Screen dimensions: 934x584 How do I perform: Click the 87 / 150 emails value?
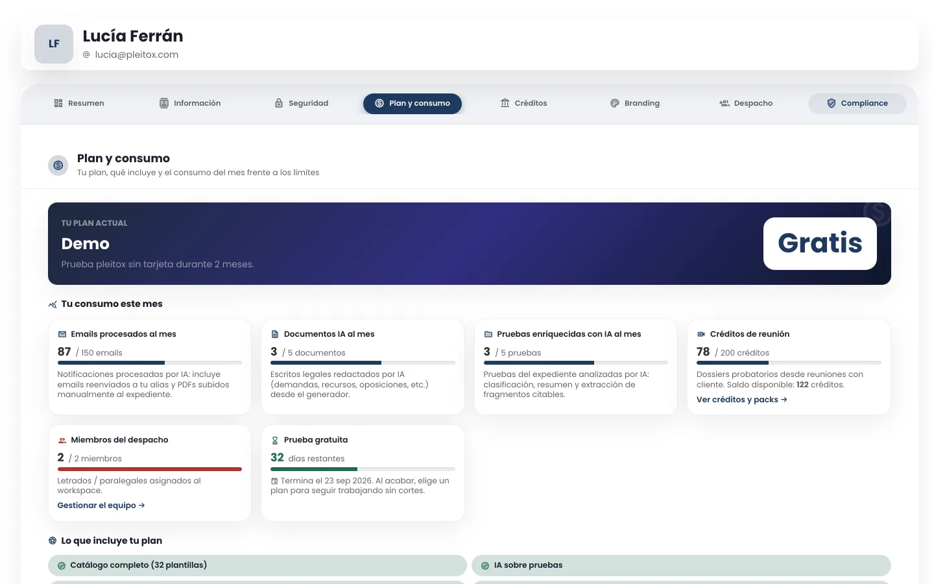point(90,352)
